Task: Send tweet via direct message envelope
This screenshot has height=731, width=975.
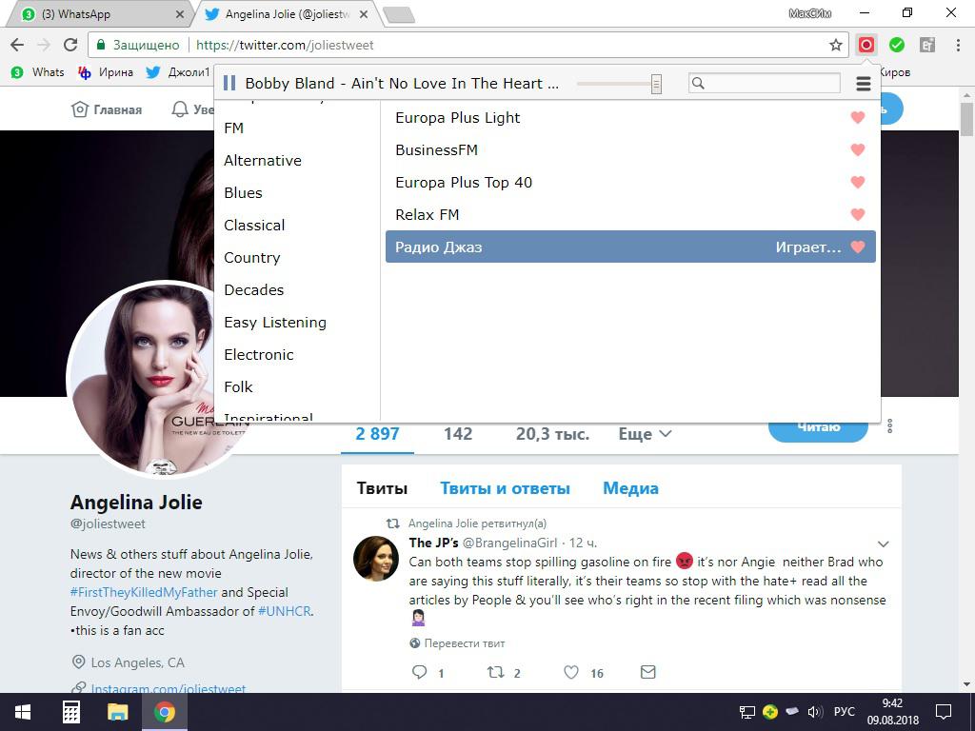Action: [x=647, y=672]
